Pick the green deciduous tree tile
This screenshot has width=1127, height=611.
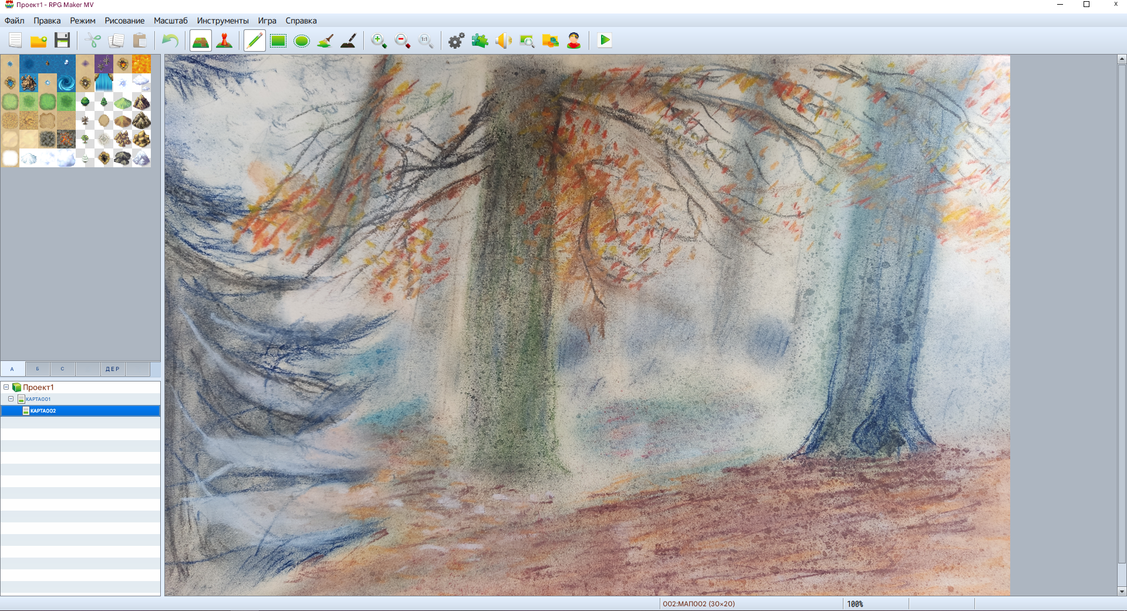pos(85,102)
